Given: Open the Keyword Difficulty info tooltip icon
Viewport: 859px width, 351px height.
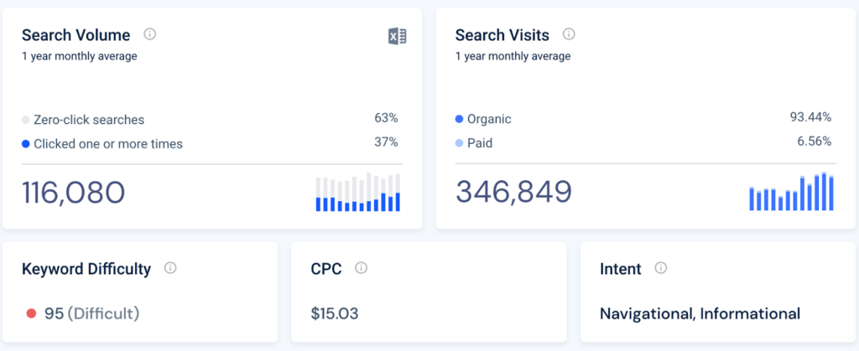Looking at the screenshot, I should pos(170,268).
